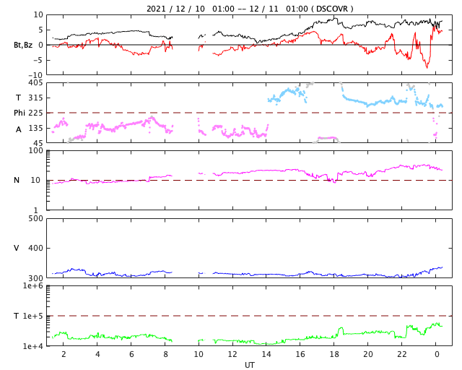Select the 135 tick label
The height and width of the screenshot is (370, 462).
[x=35, y=128]
